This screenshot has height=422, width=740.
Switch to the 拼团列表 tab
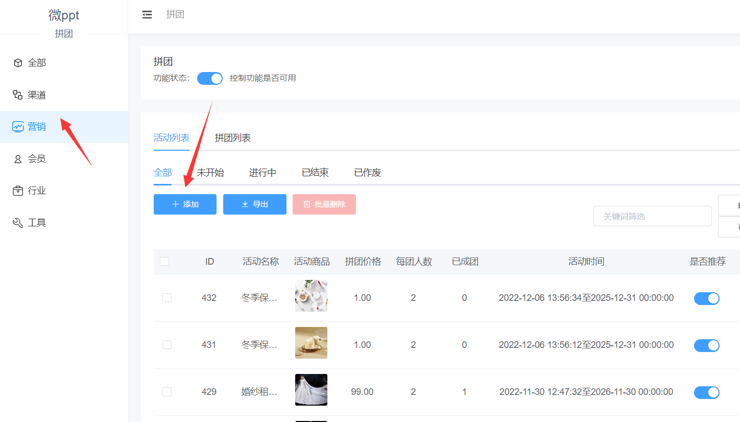tap(233, 138)
